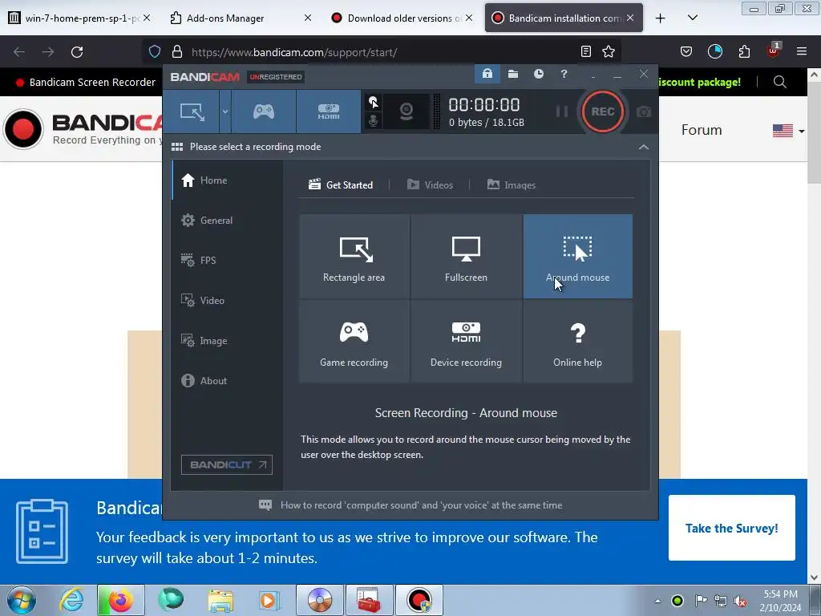Choose Game recording tile
This screenshot has height=616, width=821.
(x=354, y=342)
